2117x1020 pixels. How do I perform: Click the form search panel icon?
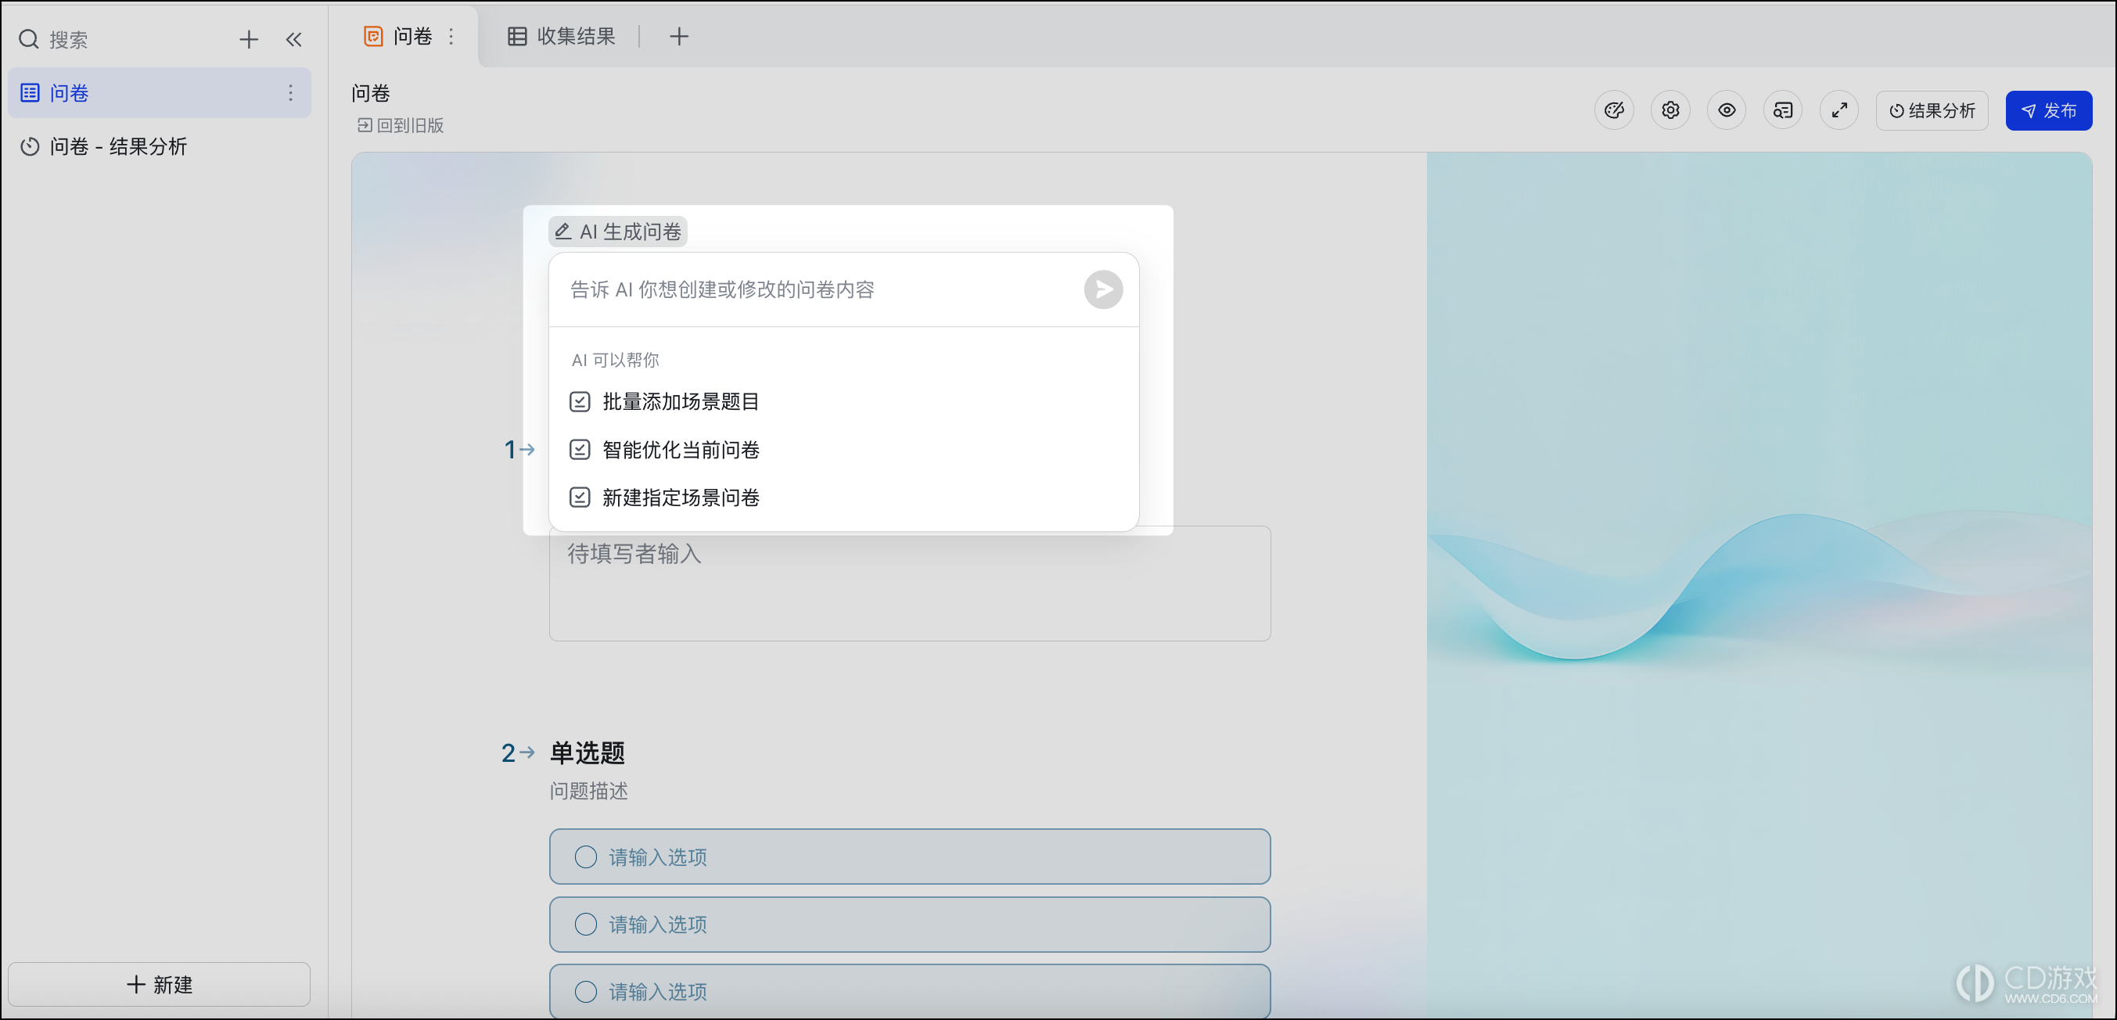(x=1782, y=110)
